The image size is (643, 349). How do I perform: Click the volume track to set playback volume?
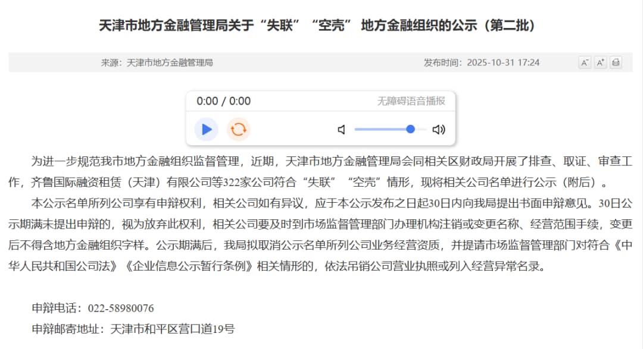coord(390,129)
